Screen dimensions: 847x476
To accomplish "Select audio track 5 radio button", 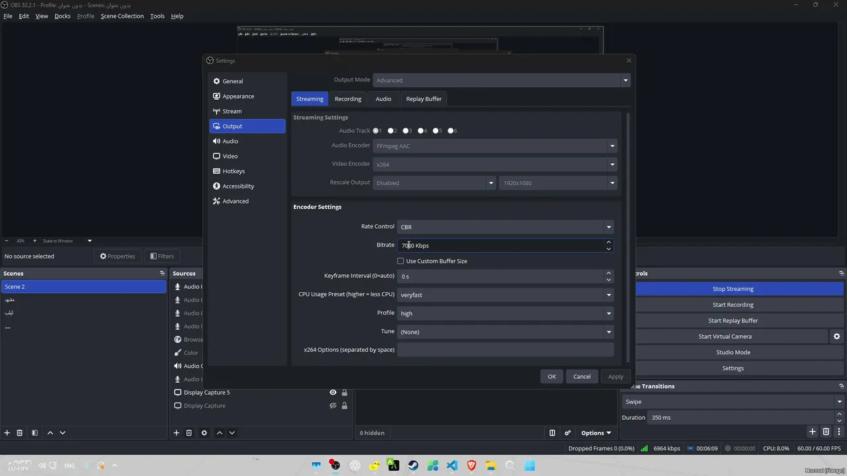I will click(x=436, y=131).
